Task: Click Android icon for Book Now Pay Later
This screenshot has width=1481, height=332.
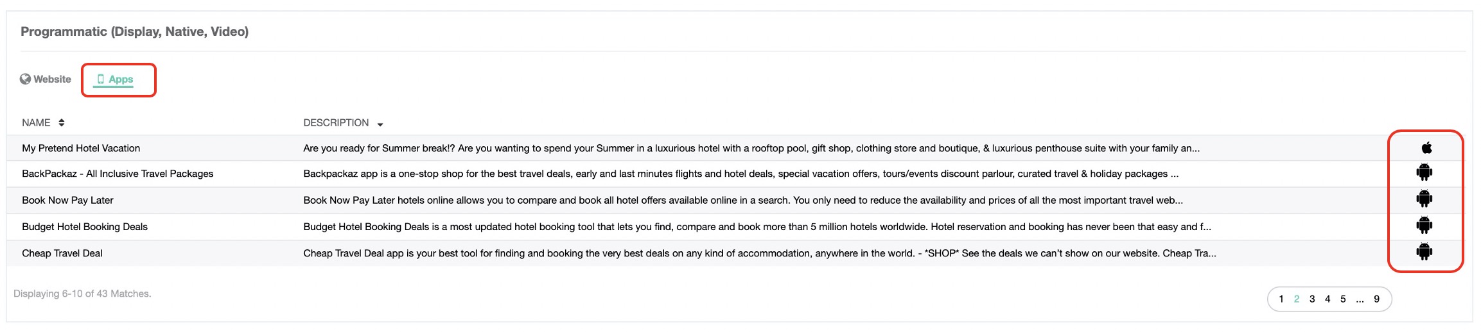Action: point(1424,199)
